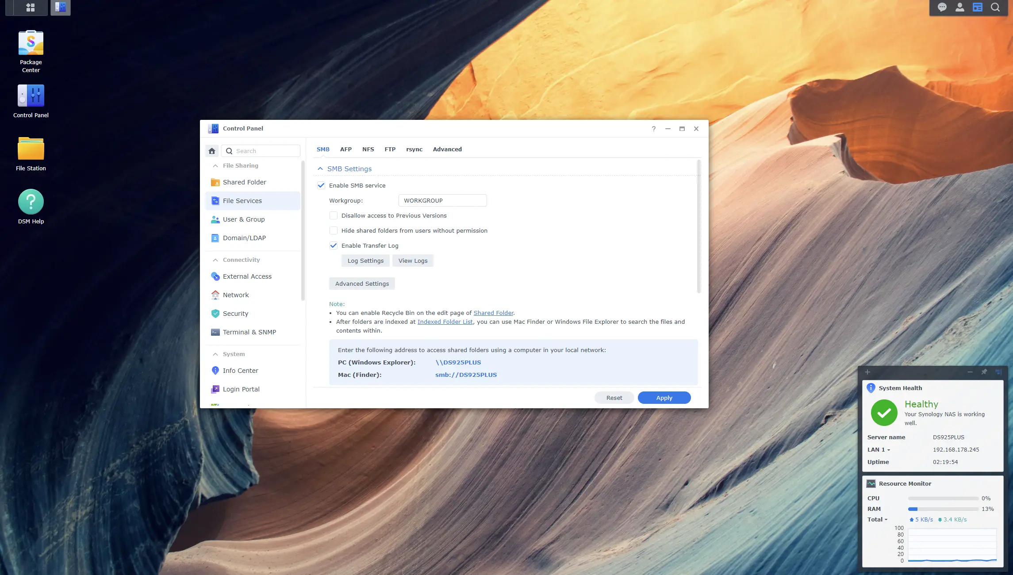
Task: Open Package Center desktop icon
Action: click(31, 43)
